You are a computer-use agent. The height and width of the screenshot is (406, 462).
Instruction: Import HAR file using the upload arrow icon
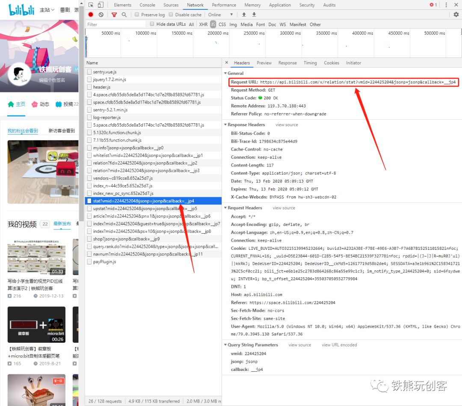244,14
